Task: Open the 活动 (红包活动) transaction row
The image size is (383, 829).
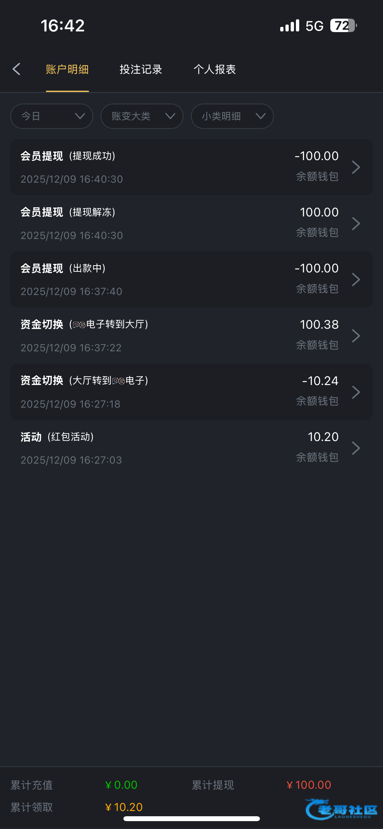Action: [x=164, y=448]
